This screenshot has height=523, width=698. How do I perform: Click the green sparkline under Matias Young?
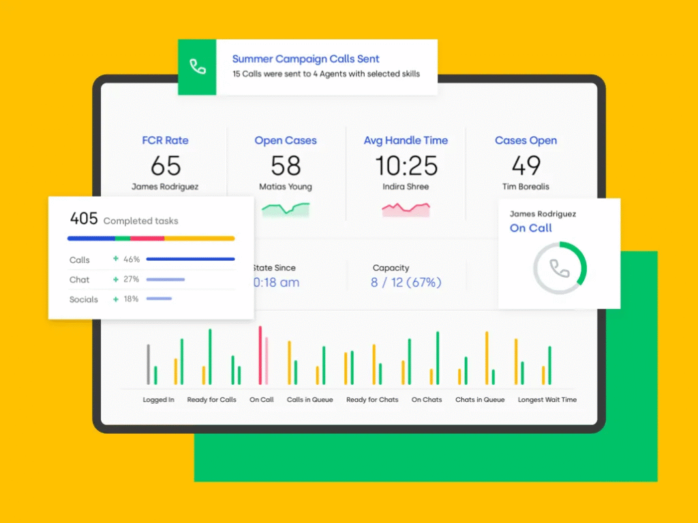point(286,210)
